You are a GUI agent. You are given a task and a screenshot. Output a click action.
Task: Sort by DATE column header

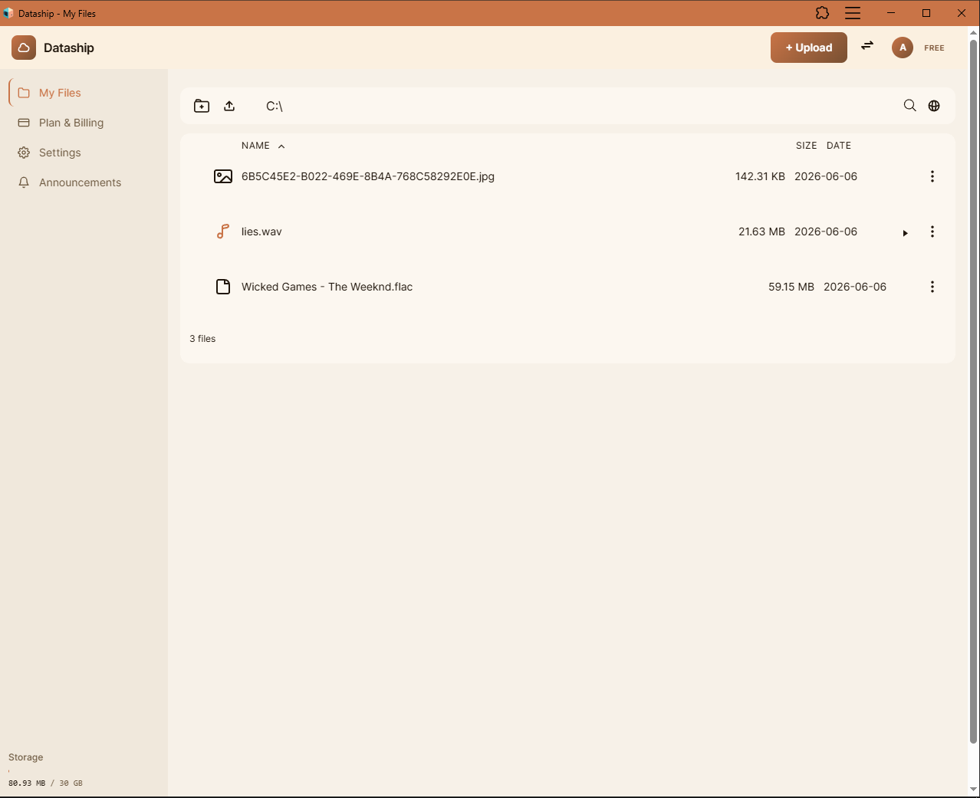pyautogui.click(x=839, y=146)
